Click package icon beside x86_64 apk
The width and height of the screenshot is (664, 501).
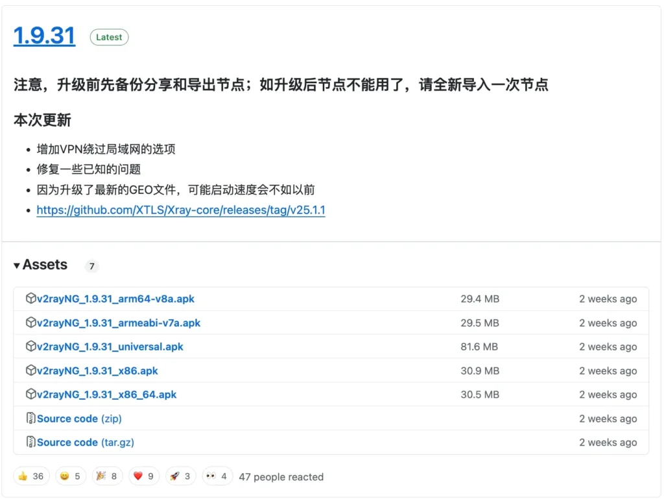coord(30,394)
